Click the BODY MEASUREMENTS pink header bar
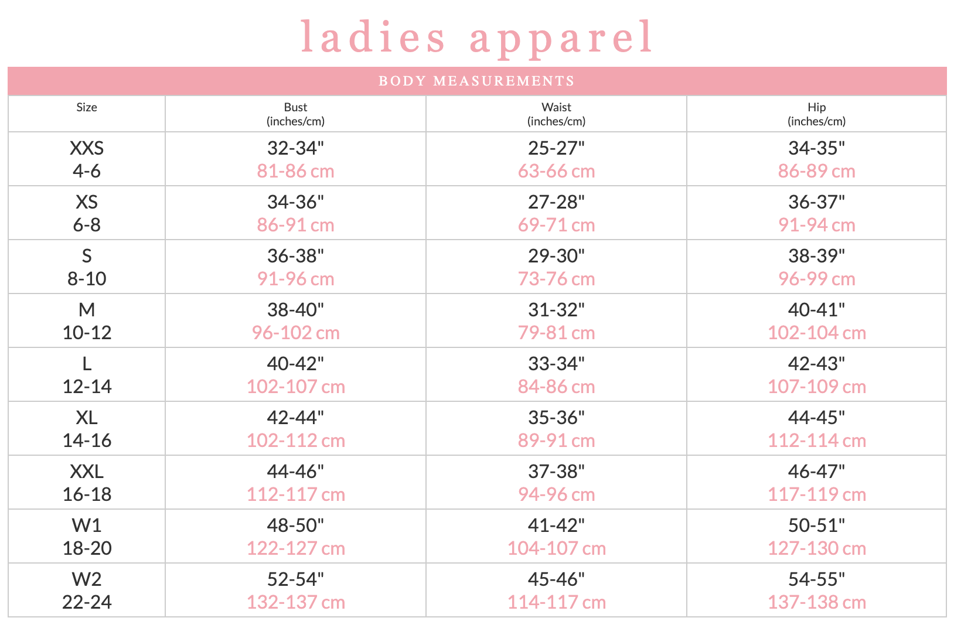 pyautogui.click(x=477, y=81)
